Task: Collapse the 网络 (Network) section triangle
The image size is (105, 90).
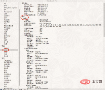Action: coord(1,46)
